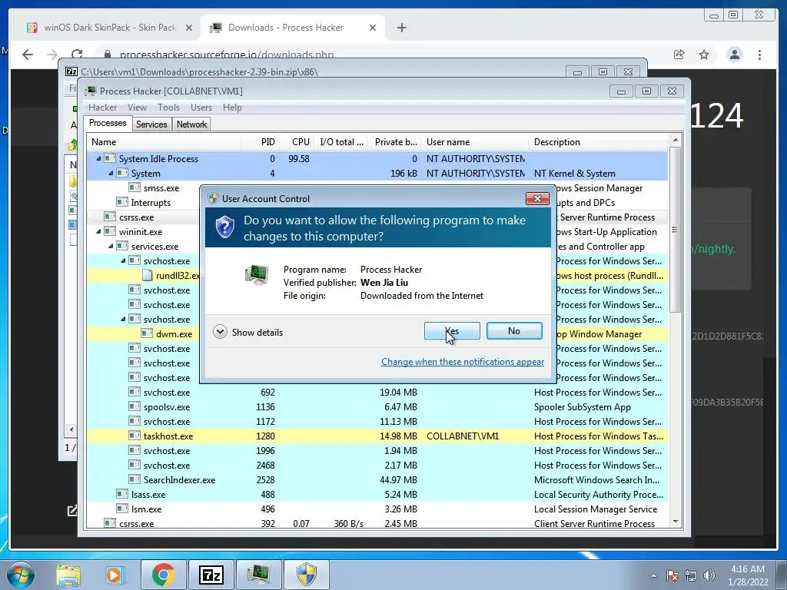The image size is (787, 590).
Task: Open the Tools menu in Process Hacker
Action: pyautogui.click(x=168, y=108)
